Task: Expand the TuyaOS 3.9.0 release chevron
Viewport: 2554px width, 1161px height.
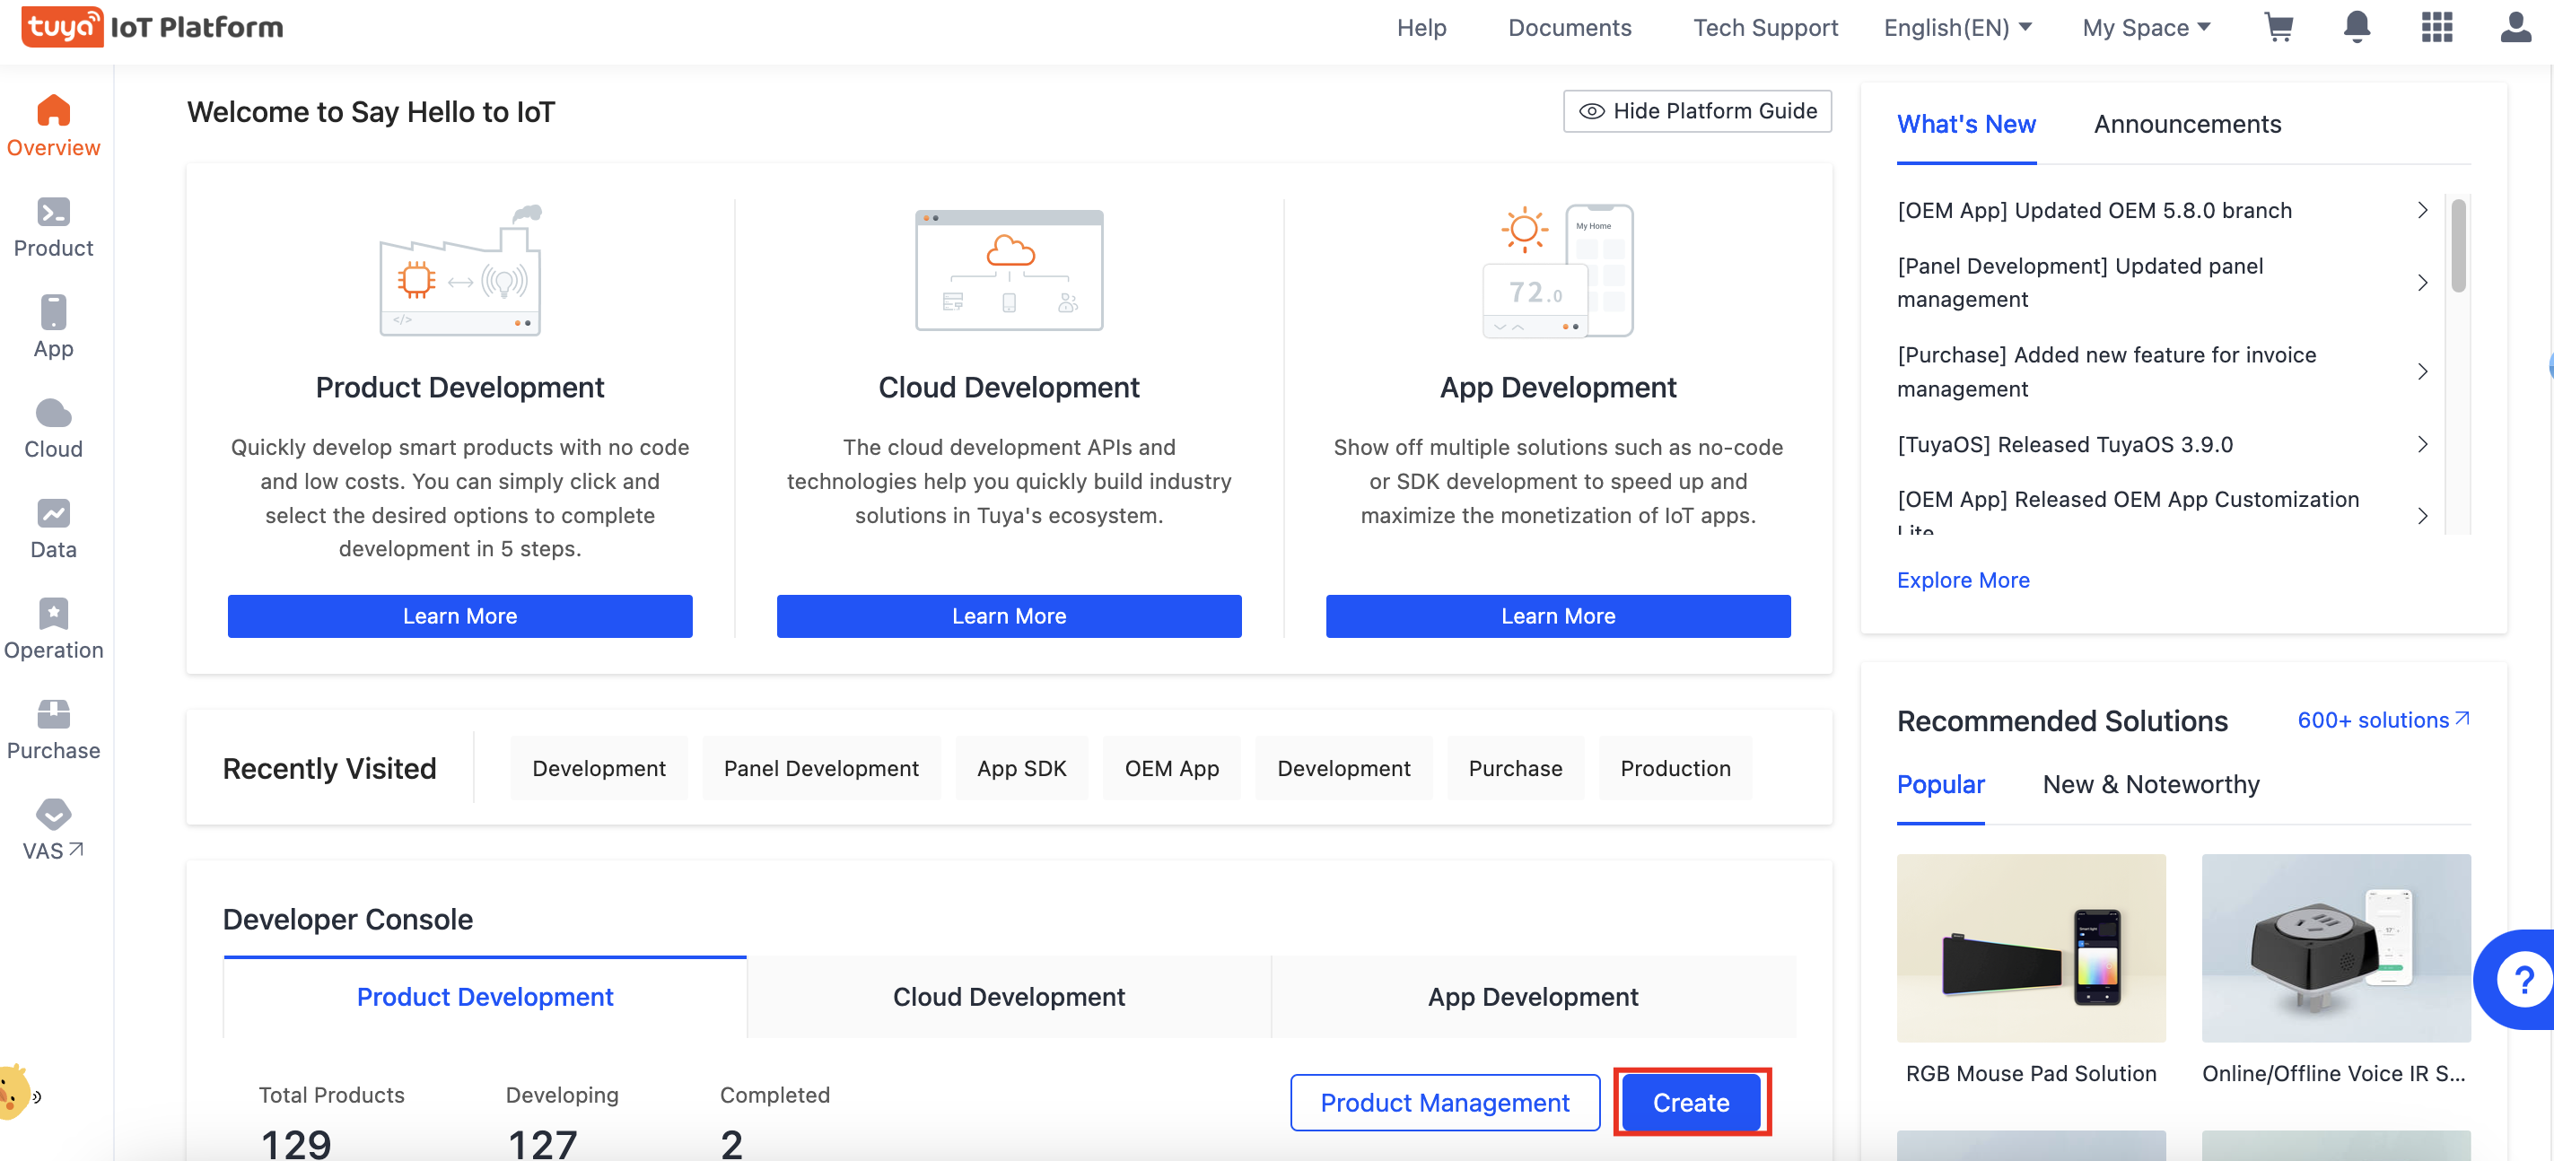Action: tap(2422, 444)
